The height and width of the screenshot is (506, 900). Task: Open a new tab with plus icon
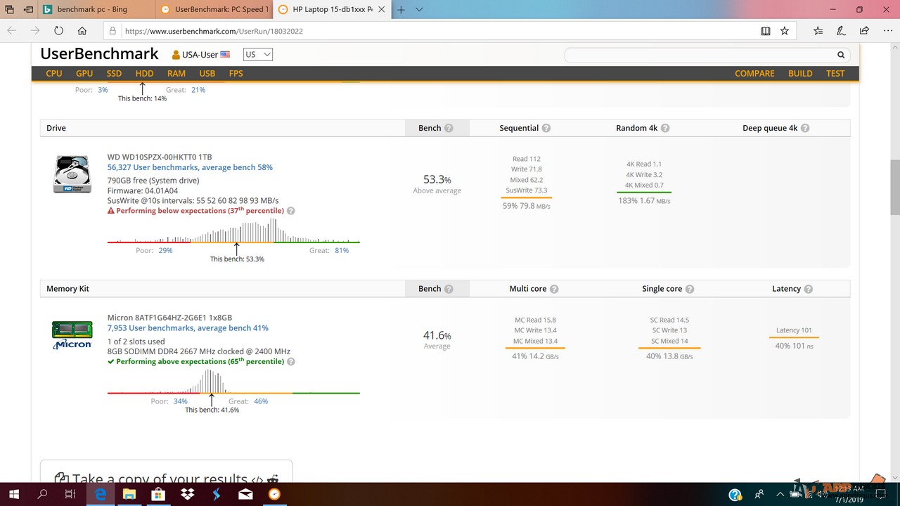[401, 10]
